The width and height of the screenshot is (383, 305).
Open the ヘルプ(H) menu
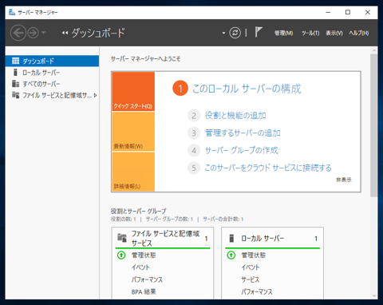tap(359, 33)
